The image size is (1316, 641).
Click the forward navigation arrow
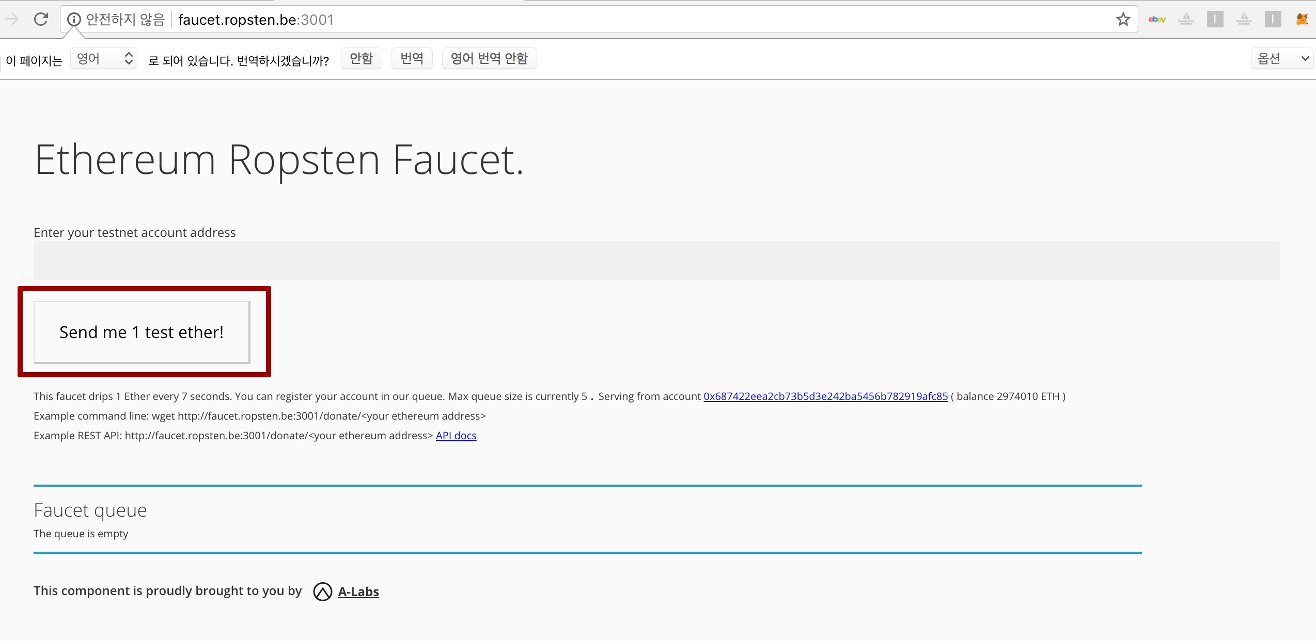click(x=11, y=19)
